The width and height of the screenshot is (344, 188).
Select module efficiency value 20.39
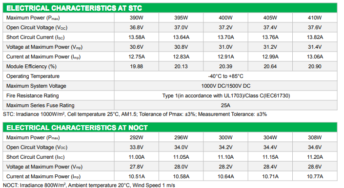pos(225,66)
